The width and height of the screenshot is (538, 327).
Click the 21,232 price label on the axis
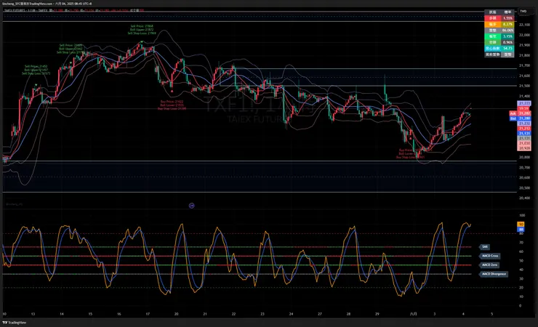[524, 124]
